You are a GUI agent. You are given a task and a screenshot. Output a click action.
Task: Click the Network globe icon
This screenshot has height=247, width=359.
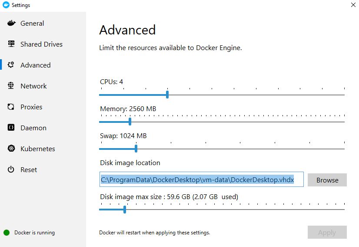(x=11, y=86)
